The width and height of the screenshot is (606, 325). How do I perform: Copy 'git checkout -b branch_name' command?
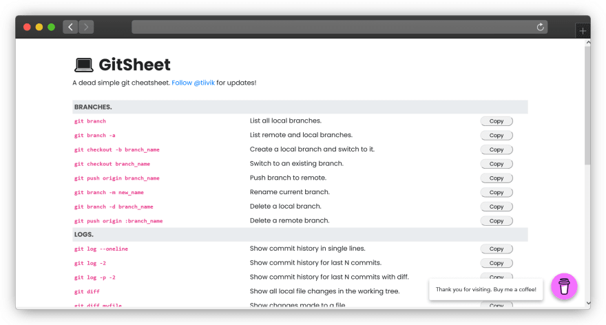pyautogui.click(x=497, y=149)
